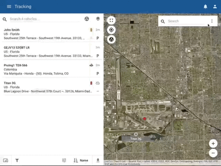This screenshot has width=221, height=166.
Task: Open the list settings sliders icon
Action: [64, 160]
